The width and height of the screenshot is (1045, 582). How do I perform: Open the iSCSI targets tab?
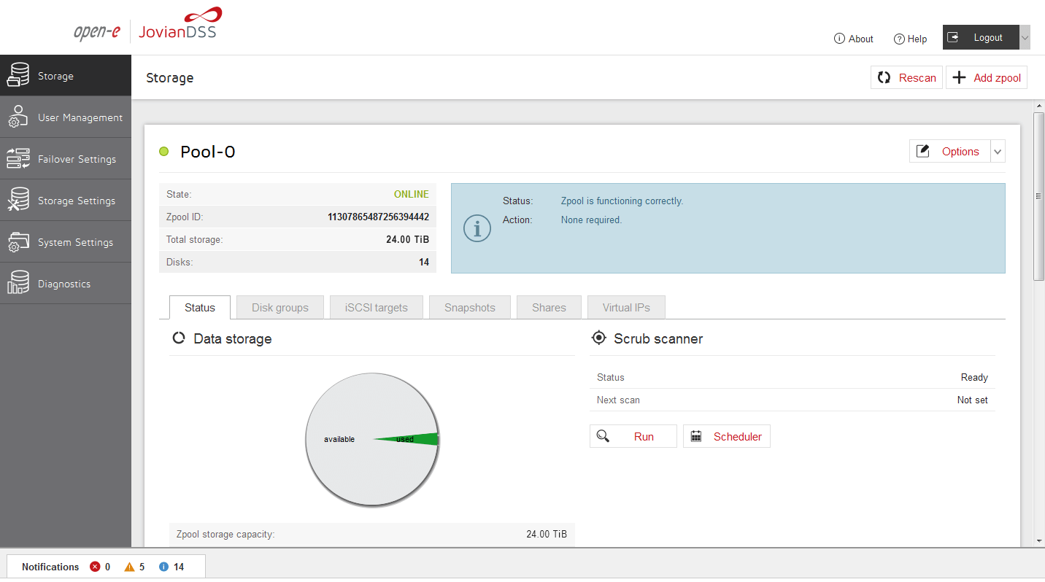(377, 308)
